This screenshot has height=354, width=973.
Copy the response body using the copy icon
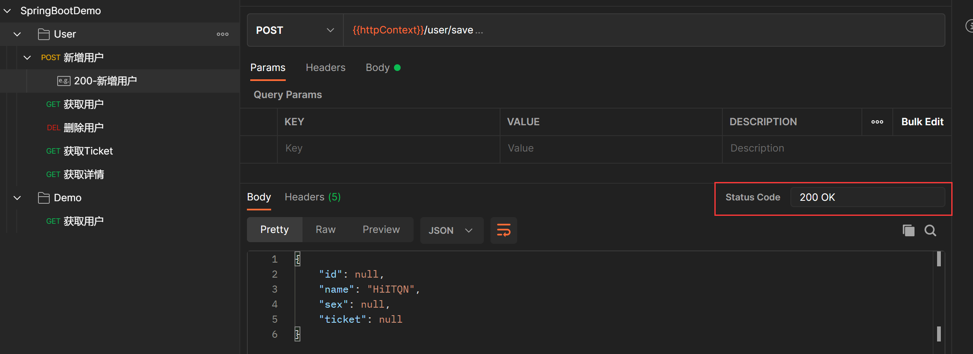pyautogui.click(x=908, y=230)
